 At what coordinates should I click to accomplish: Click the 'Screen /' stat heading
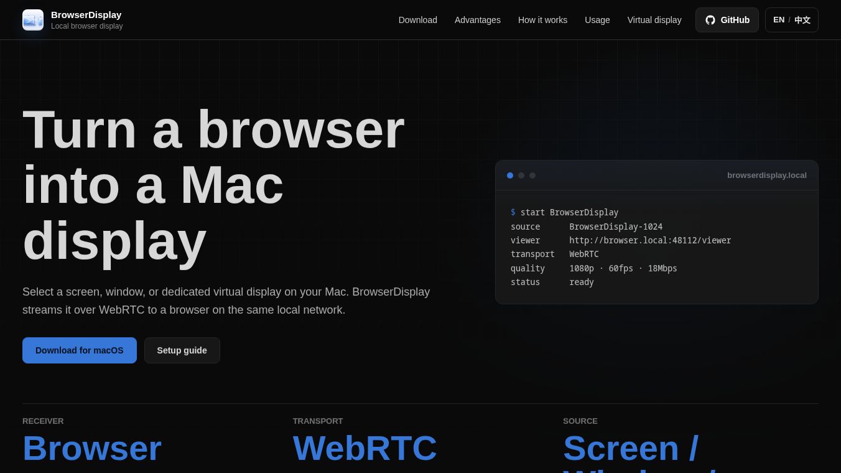tap(631, 448)
